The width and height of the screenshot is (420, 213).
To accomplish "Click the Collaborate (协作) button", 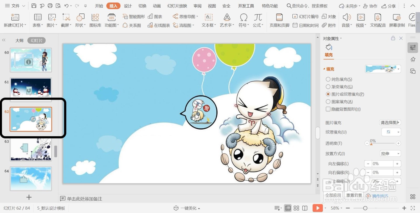I will [x=370, y=6].
